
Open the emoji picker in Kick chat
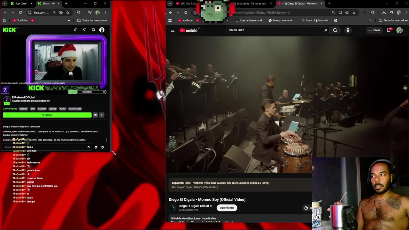click(89, 147)
